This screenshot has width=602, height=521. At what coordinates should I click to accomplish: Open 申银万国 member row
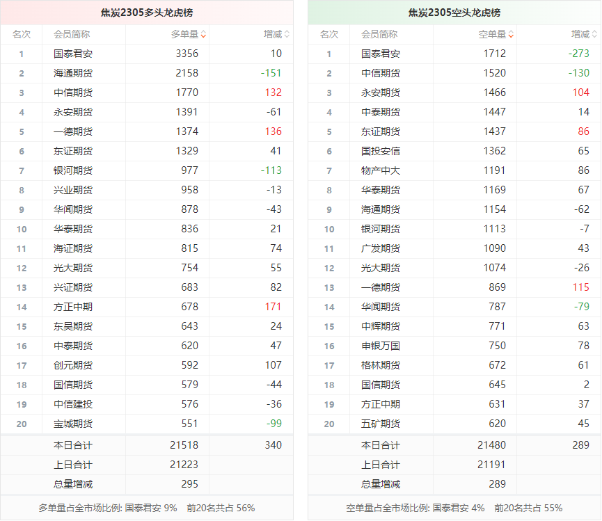(x=380, y=346)
